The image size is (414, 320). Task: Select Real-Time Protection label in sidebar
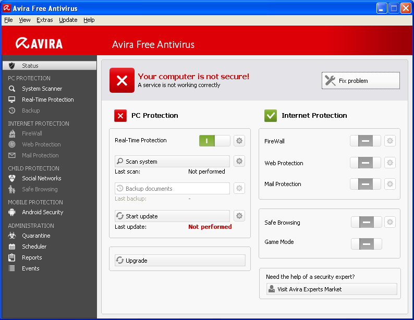tap(48, 100)
